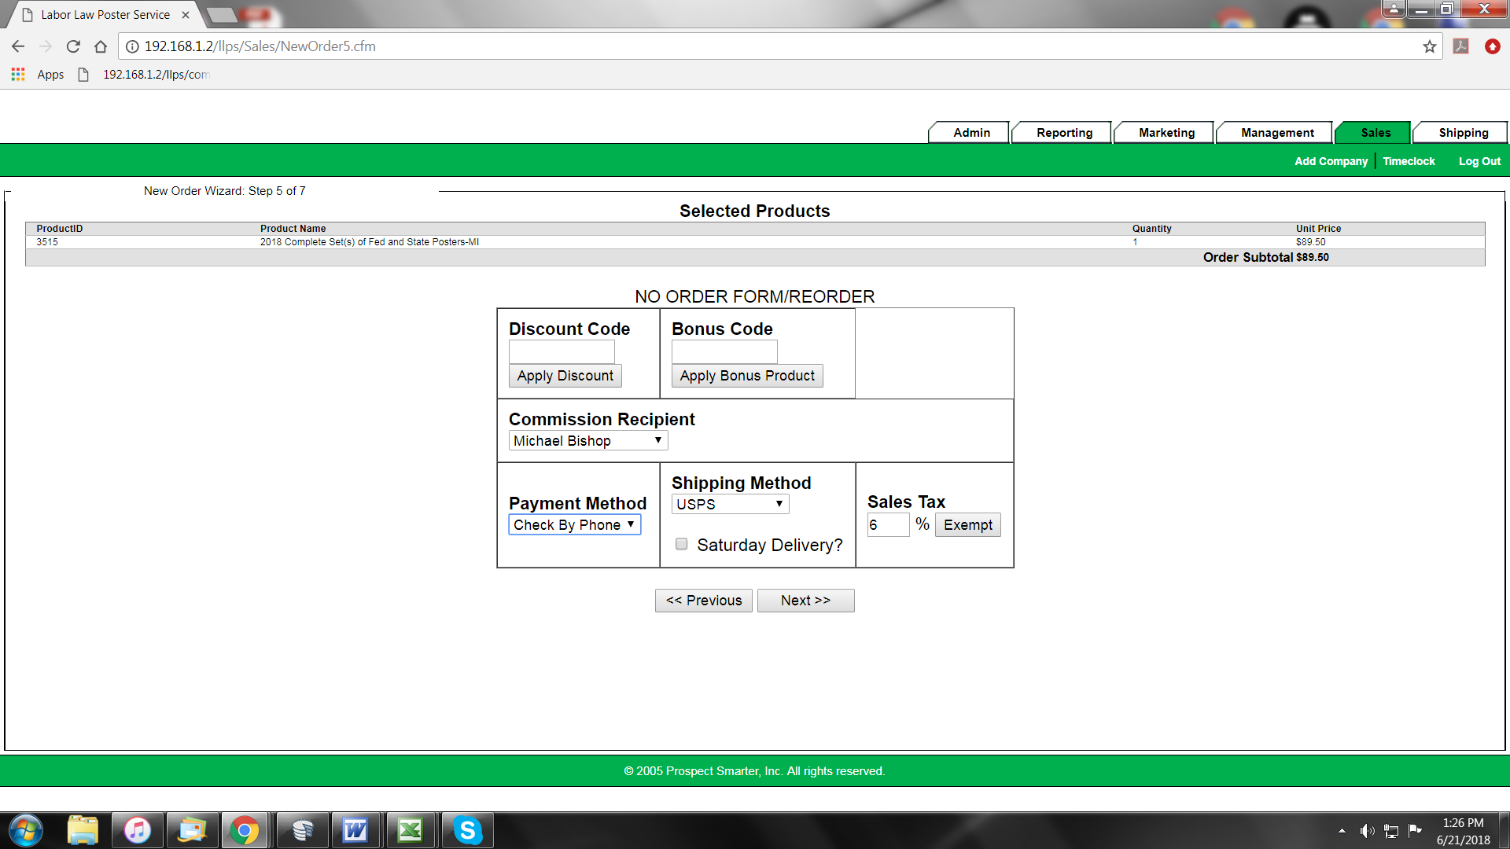1510x849 pixels.
Task: Open the Apps grid icon
Action: point(17,75)
